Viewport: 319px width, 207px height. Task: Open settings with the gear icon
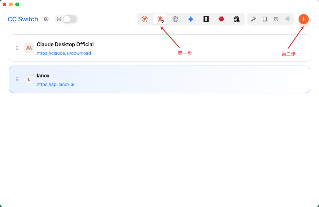46,19
